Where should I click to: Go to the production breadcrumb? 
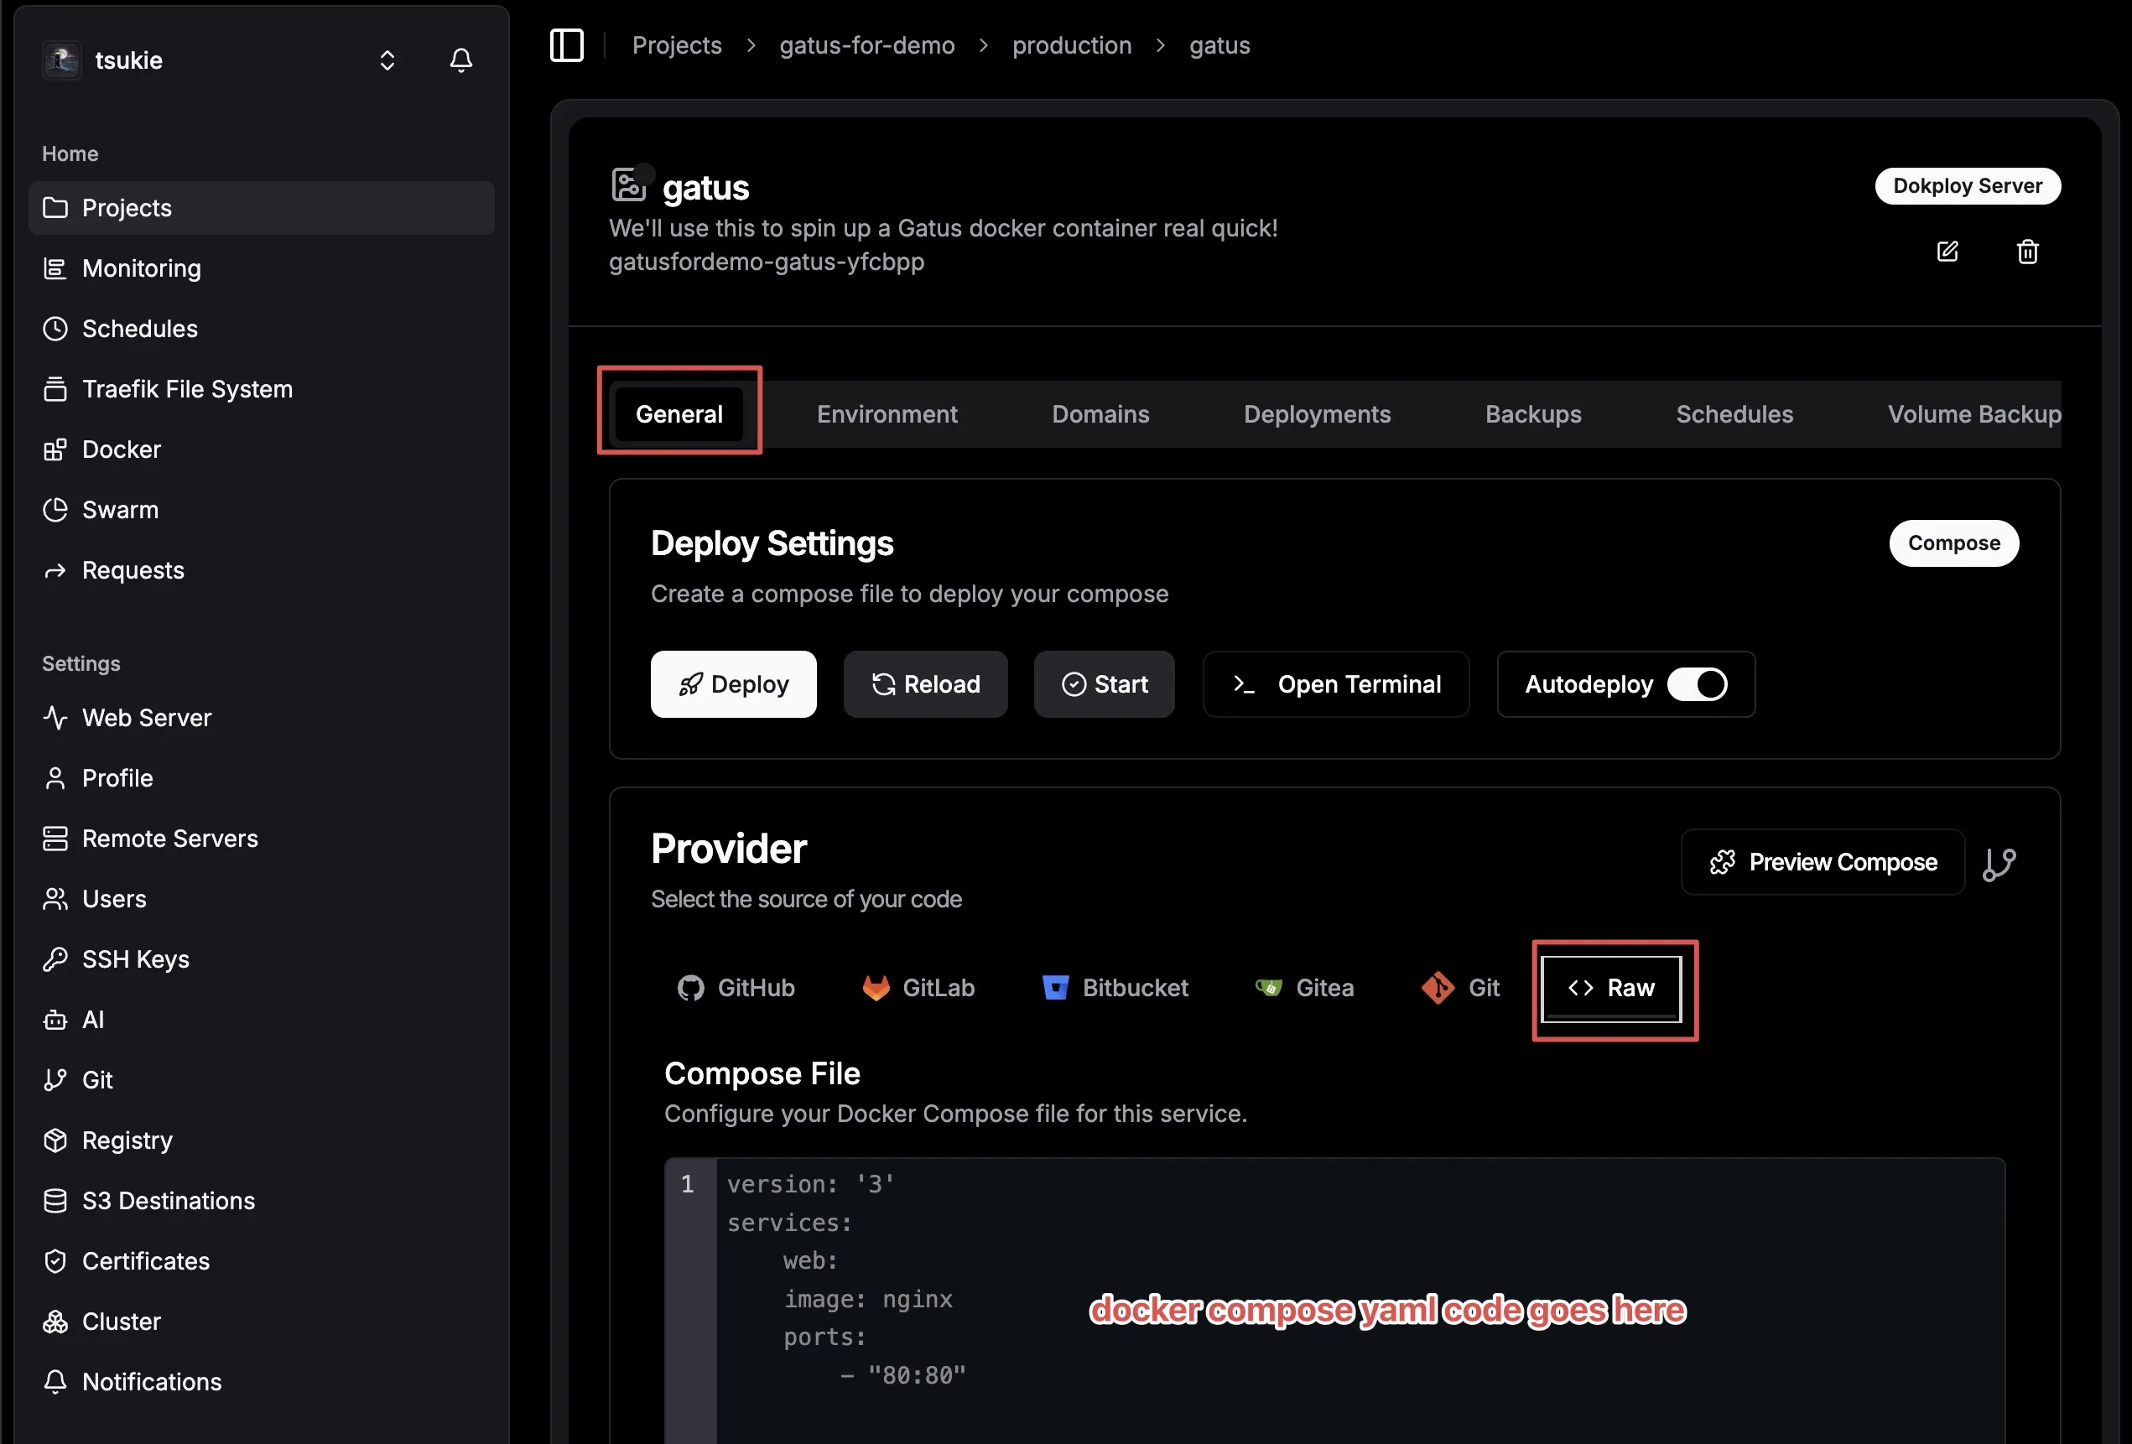pos(1070,45)
